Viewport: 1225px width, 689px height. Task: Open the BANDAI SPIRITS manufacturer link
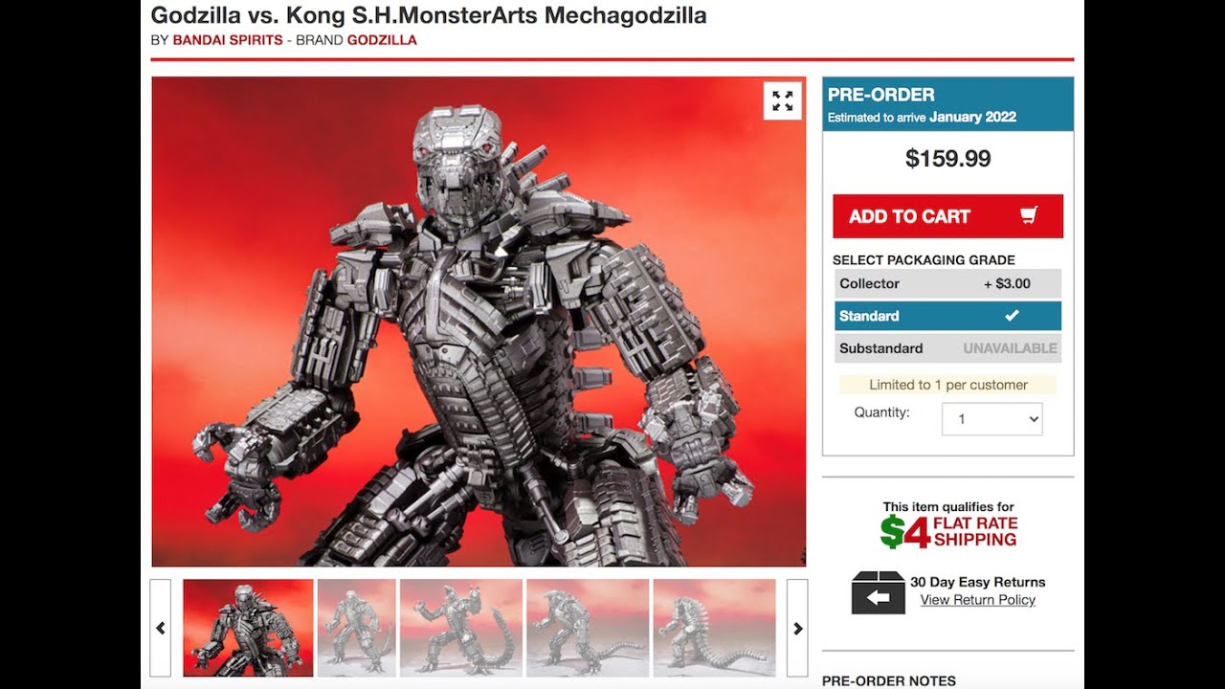pyautogui.click(x=228, y=40)
